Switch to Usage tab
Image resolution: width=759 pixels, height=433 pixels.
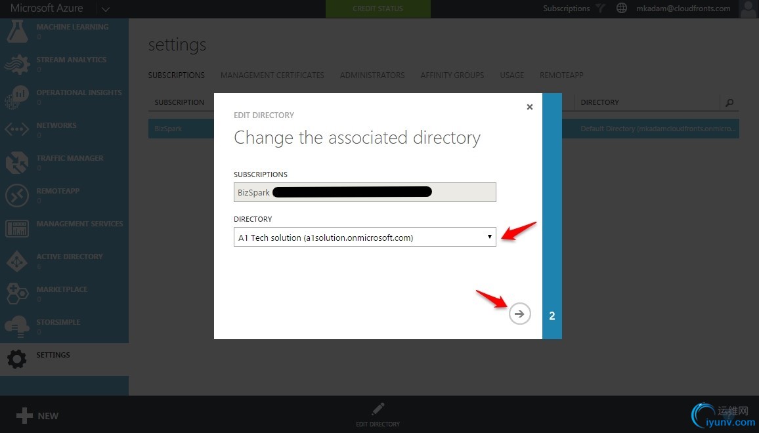(x=511, y=75)
